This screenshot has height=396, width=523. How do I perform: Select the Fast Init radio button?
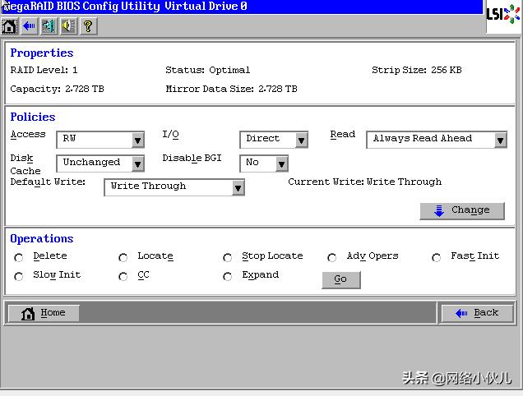point(437,257)
